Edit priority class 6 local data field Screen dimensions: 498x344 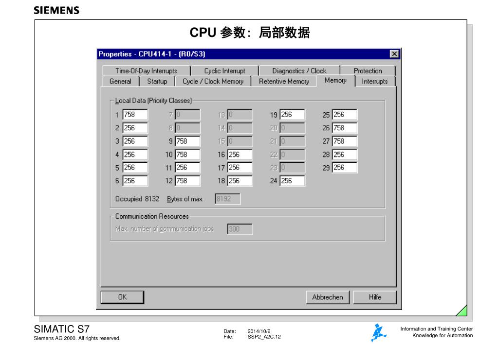tap(135, 181)
